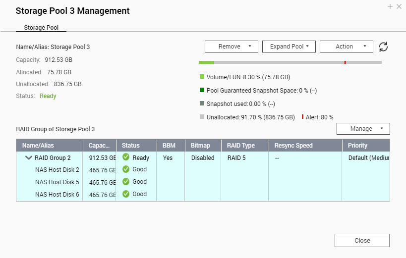Click the plus icon at top right
This screenshot has height=258, width=406.
coord(390,6)
